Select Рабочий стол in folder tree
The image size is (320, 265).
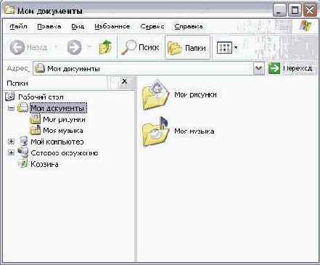point(41,97)
